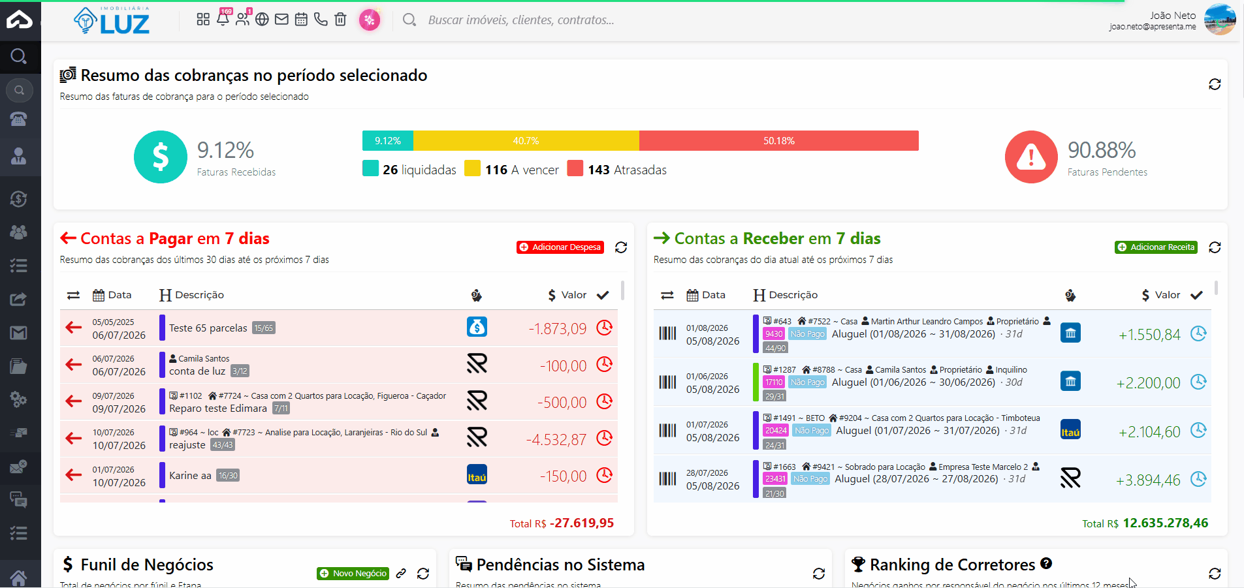Open the sidebar folder icon

pos(19,366)
